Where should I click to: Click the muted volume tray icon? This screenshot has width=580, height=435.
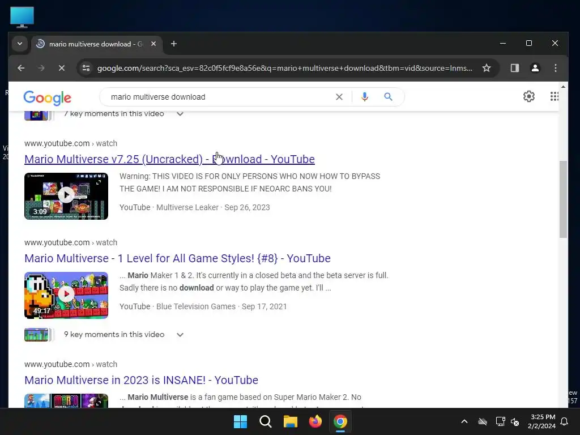tap(515, 421)
